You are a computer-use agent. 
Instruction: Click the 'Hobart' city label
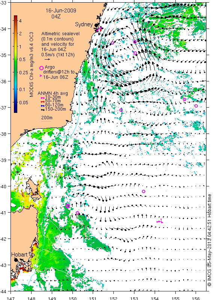(20, 255)
